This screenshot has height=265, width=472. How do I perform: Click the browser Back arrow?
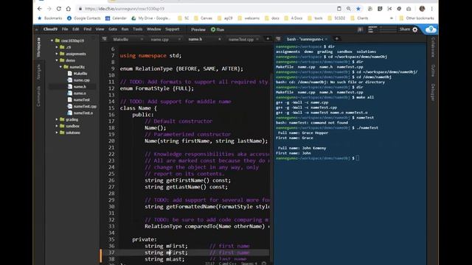point(39,9)
